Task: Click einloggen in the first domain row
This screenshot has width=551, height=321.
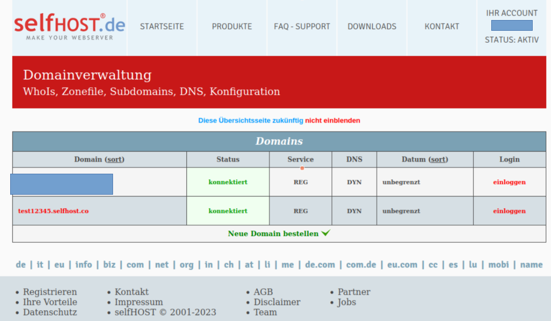Action: point(509,182)
